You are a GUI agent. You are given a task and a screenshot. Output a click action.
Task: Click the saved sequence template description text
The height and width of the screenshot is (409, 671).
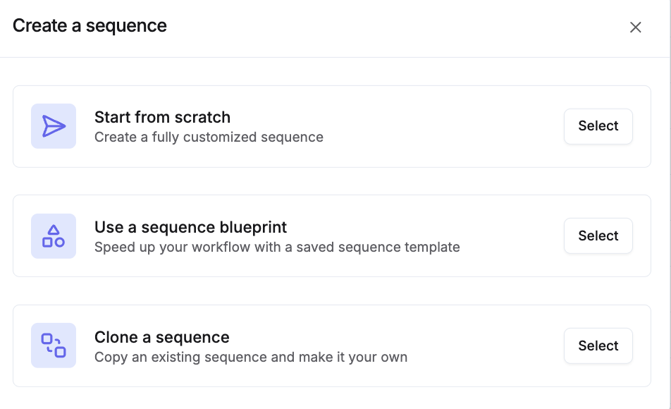point(277,247)
